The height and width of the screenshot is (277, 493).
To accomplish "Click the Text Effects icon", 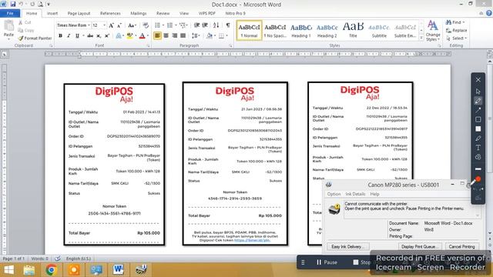I will click(119, 36).
